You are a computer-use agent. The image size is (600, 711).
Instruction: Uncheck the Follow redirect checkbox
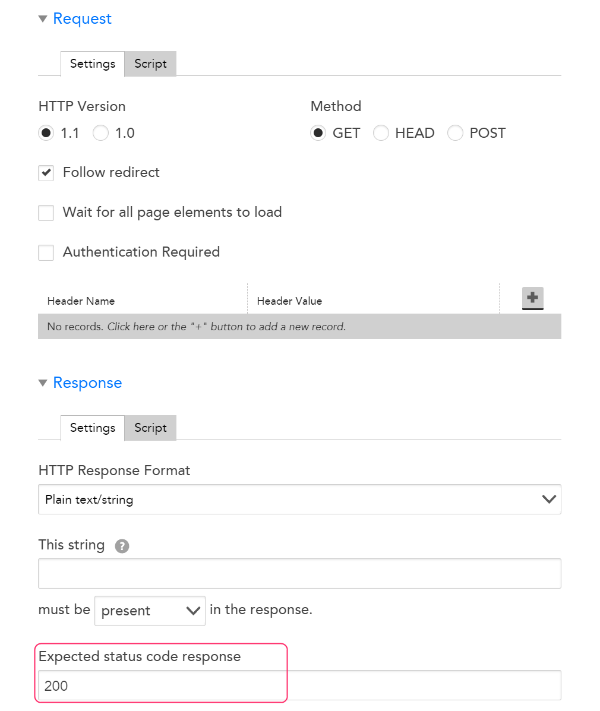(46, 173)
